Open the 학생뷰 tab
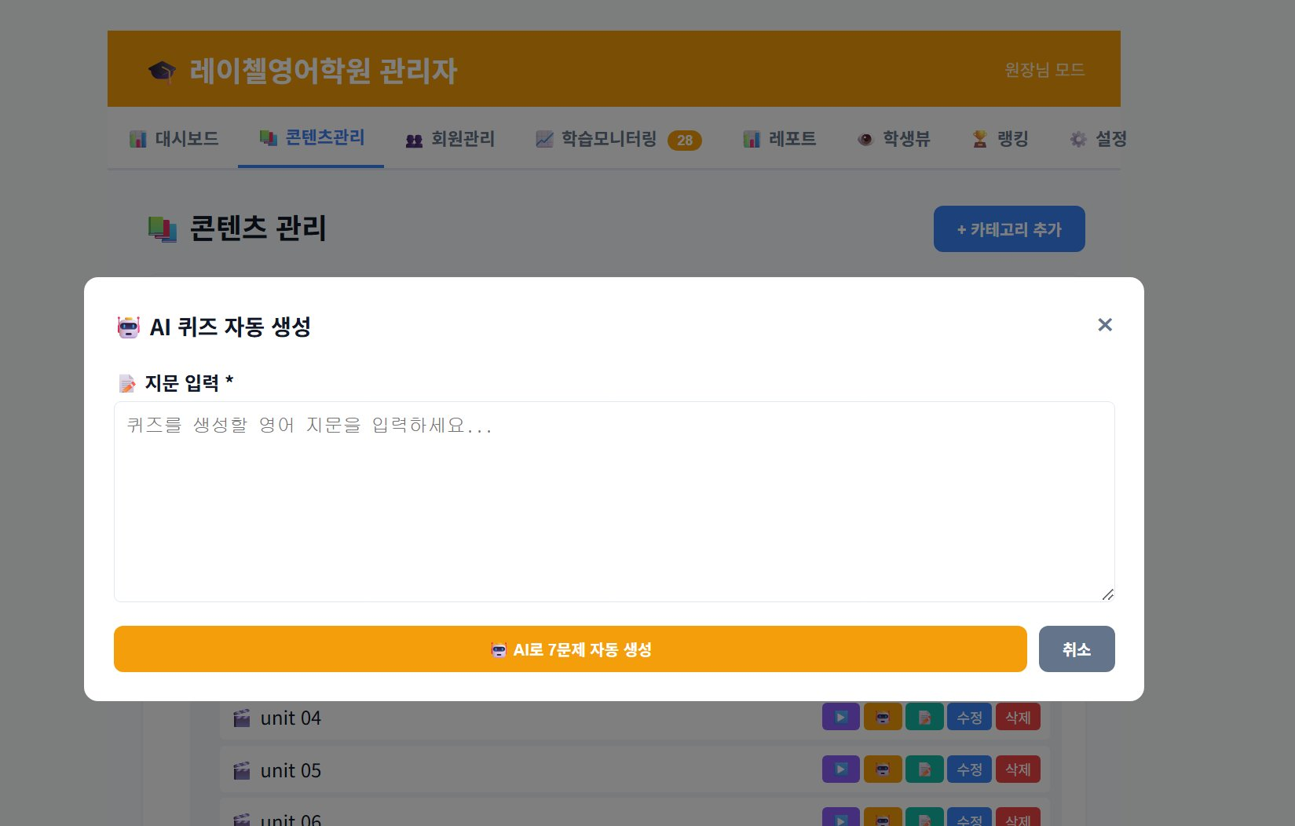This screenshot has height=826, width=1295. click(894, 139)
